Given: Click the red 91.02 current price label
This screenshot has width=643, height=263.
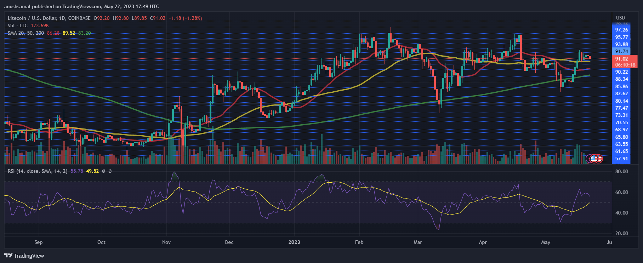Looking at the screenshot, I should (x=621, y=59).
